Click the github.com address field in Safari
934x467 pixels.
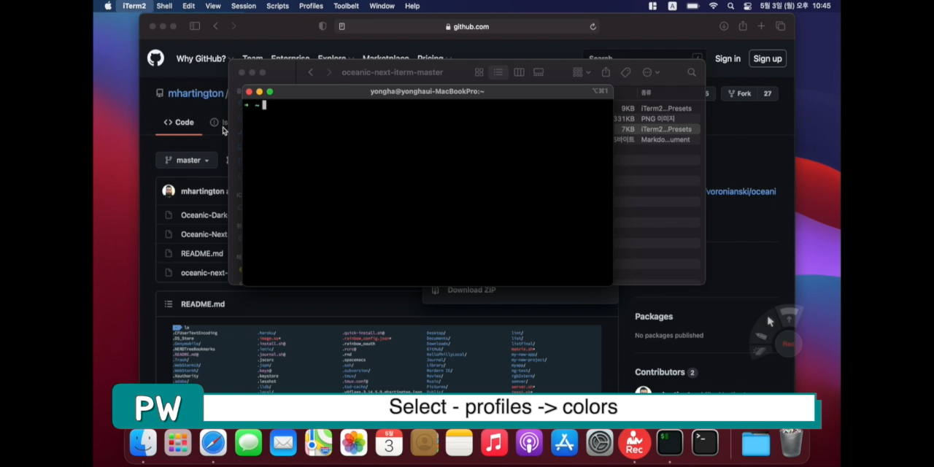[x=467, y=26]
